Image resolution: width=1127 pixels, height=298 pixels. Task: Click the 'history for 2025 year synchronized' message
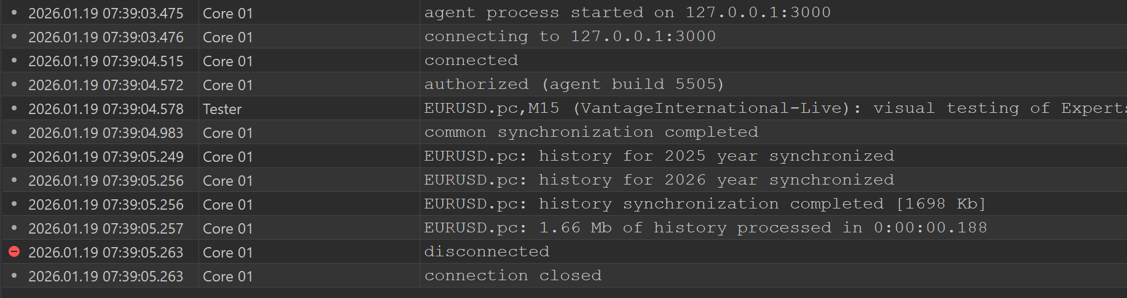point(659,156)
